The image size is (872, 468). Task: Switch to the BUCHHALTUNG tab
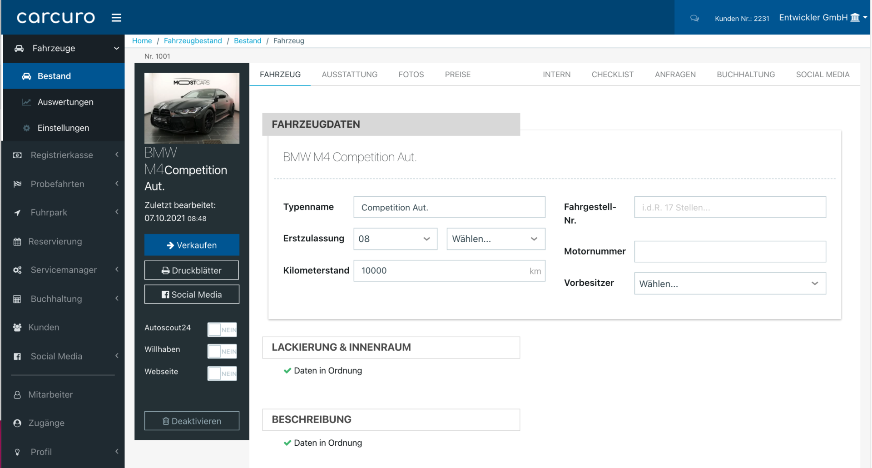tap(746, 75)
